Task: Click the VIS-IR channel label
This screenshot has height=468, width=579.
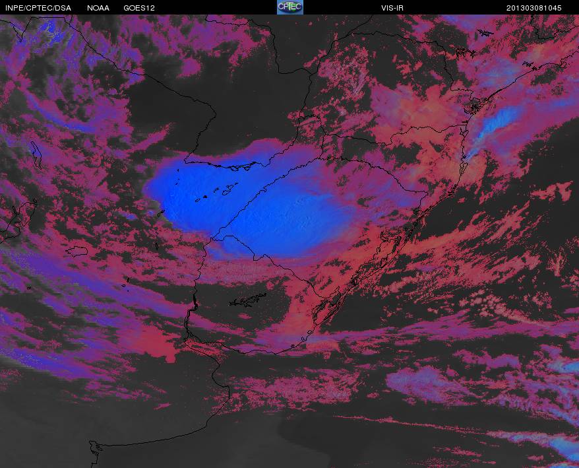Action: (x=392, y=8)
